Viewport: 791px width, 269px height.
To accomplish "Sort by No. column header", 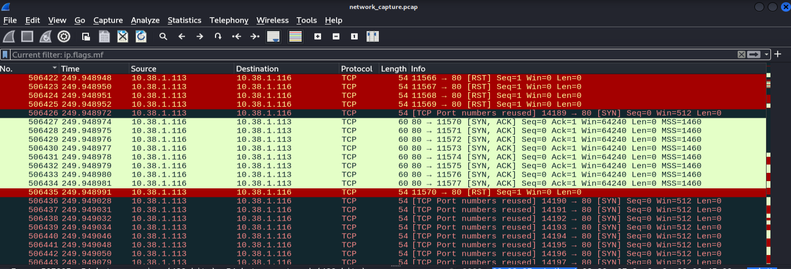I will tap(29, 69).
